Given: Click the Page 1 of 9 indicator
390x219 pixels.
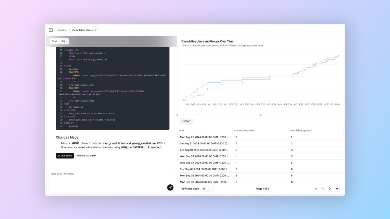Looking at the screenshot, I should (263, 189).
